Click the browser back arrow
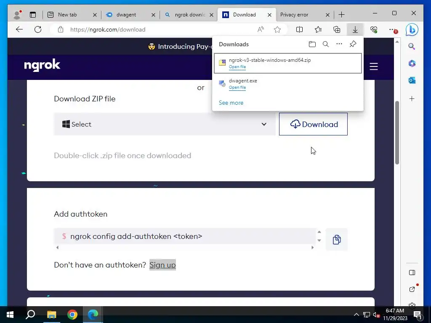This screenshot has height=323, width=431. [19, 29]
